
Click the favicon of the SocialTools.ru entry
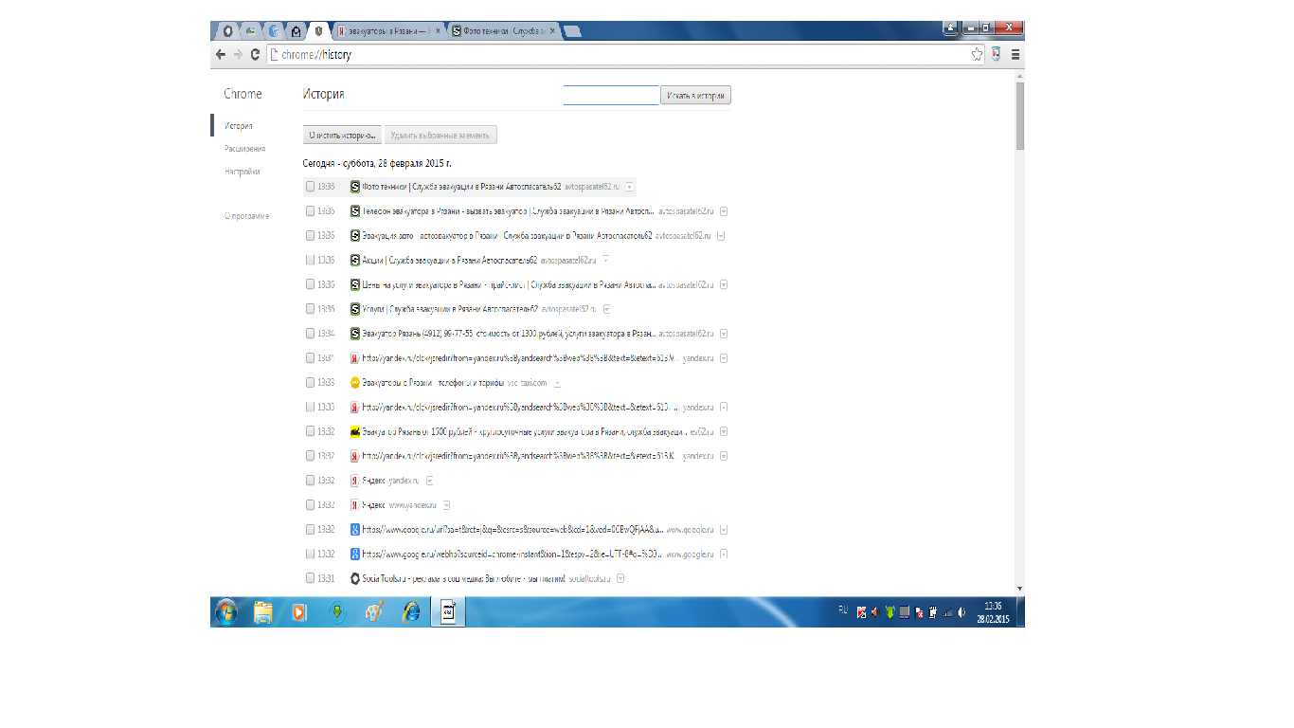[x=355, y=578]
